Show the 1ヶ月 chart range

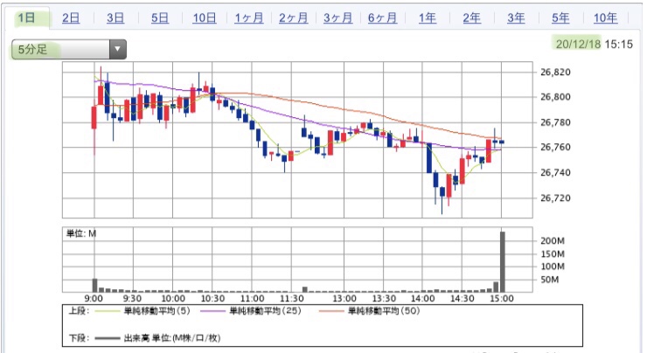[x=248, y=18]
